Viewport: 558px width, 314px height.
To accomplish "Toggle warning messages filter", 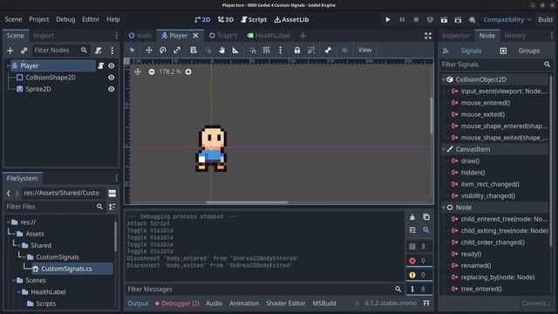I will (x=418, y=275).
